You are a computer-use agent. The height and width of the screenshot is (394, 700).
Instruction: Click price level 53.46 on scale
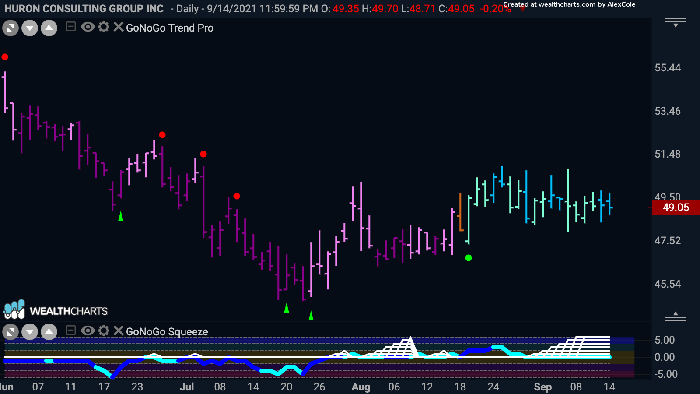668,111
